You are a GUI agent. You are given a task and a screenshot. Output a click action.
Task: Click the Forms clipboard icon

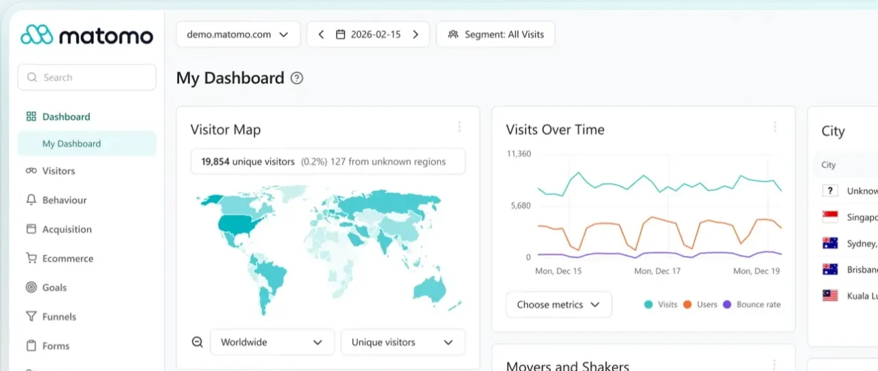(x=31, y=346)
